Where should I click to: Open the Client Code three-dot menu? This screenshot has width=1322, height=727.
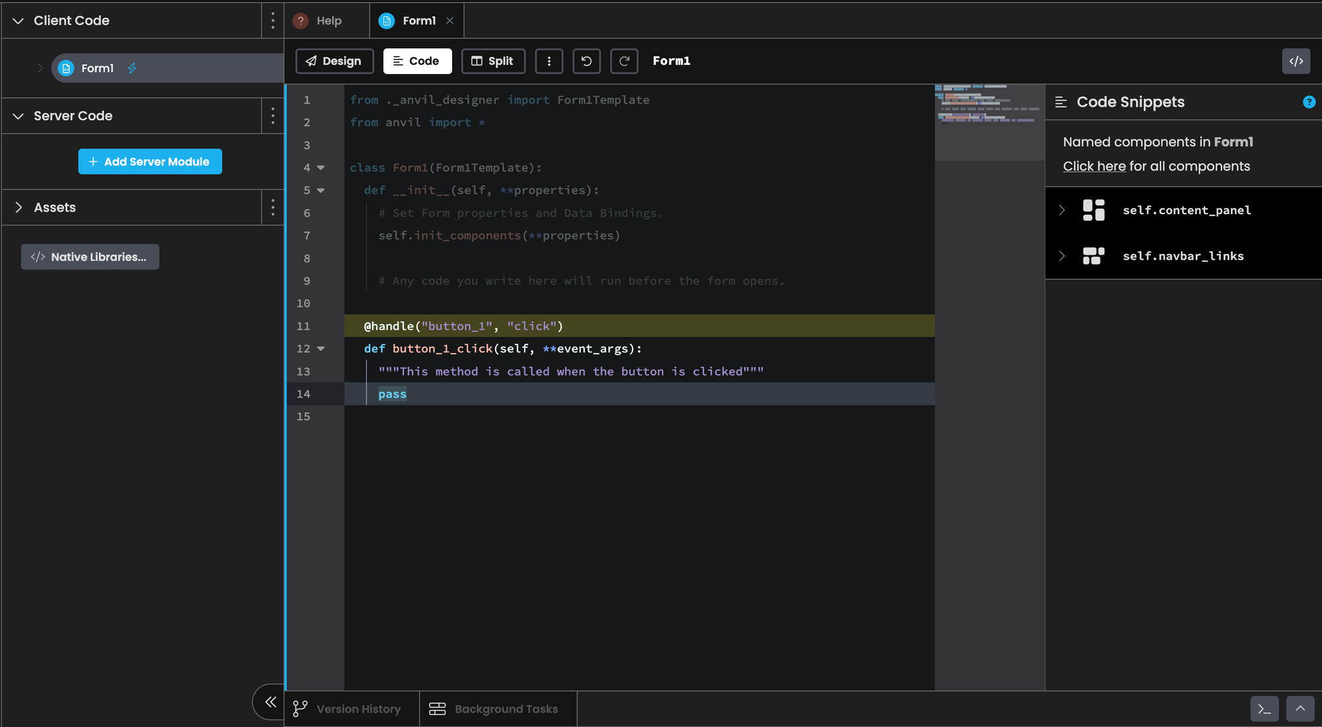272,20
